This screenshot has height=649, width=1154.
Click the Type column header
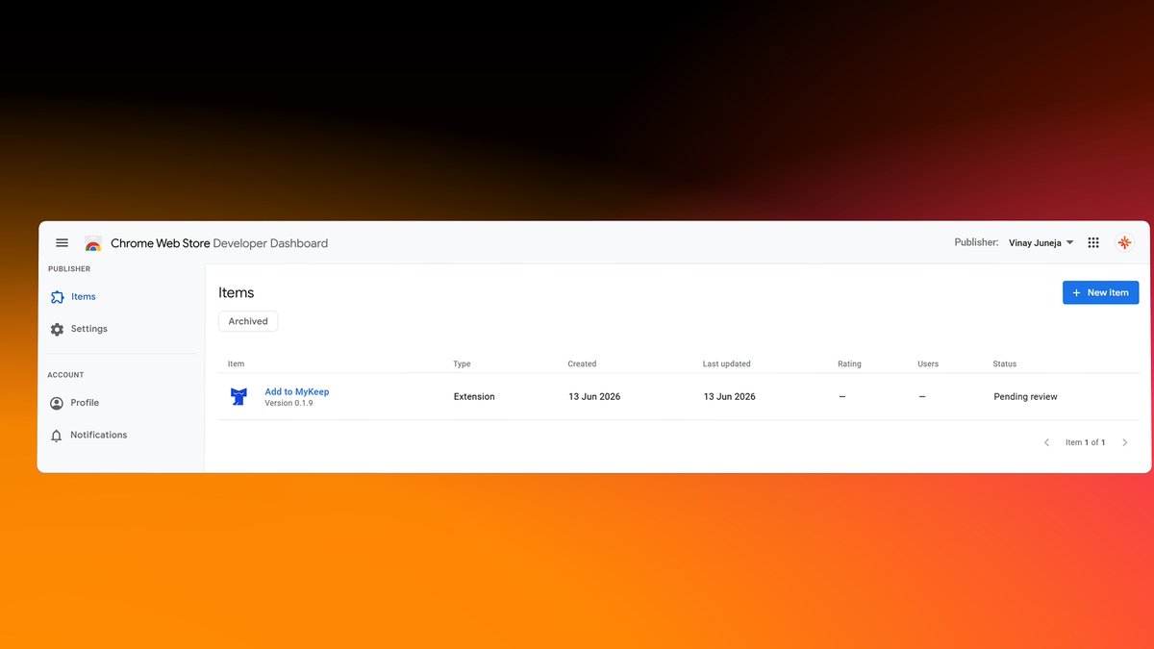(x=462, y=364)
